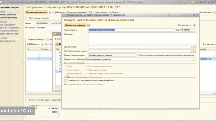Open the 'Печать' dropdown in document toolbar
The width and height of the screenshot is (216, 121).
point(114,12)
